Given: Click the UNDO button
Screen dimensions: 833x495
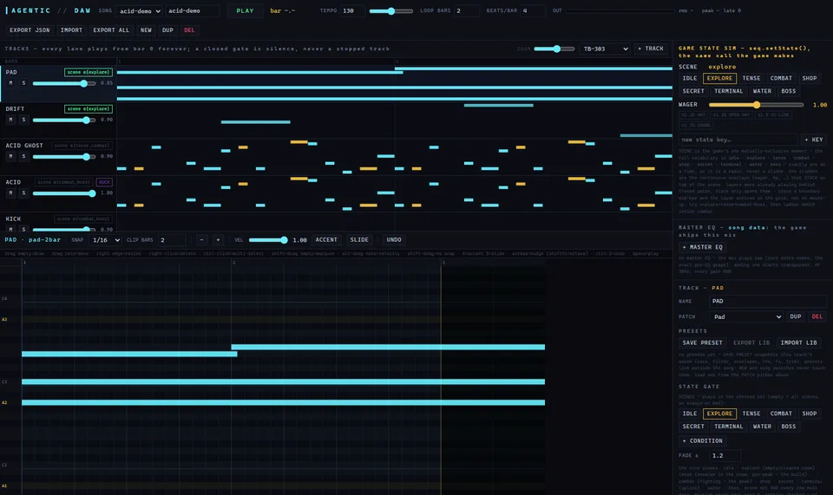Looking at the screenshot, I should 394,240.
